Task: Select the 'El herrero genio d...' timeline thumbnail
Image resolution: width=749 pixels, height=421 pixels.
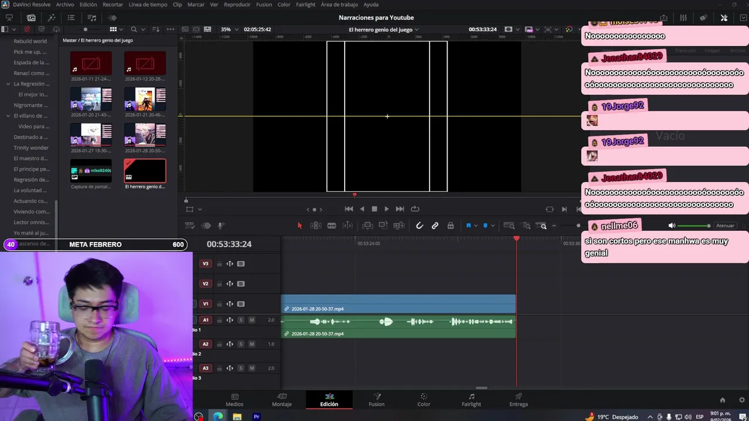Action: click(145, 171)
